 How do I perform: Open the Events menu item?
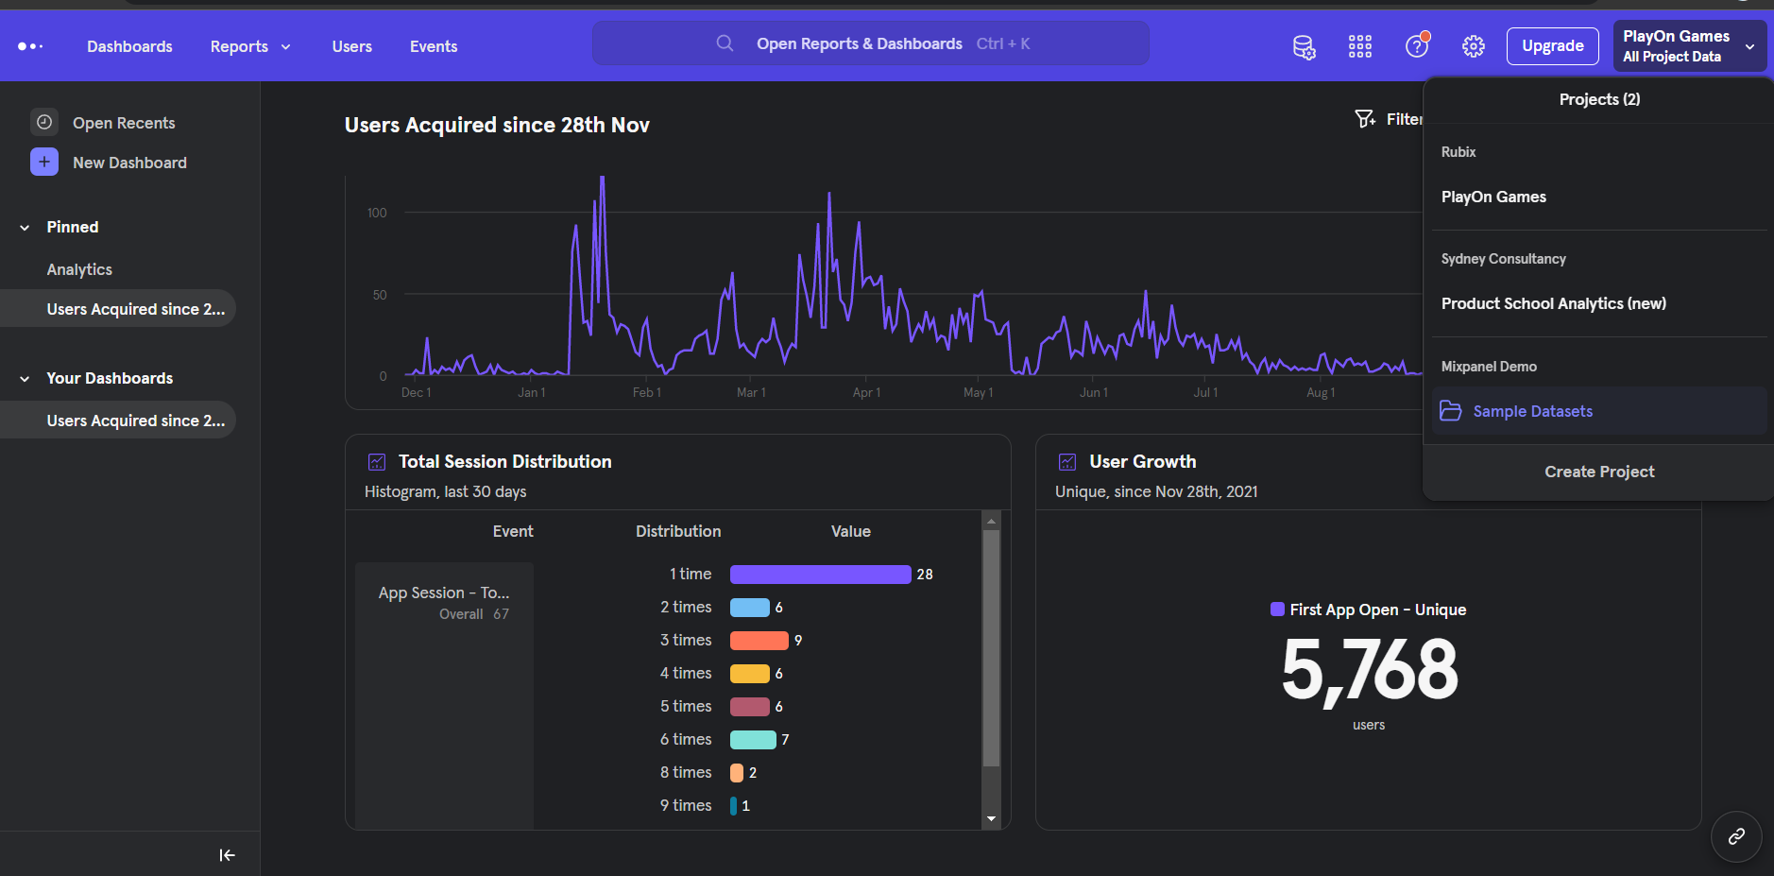tap(433, 45)
